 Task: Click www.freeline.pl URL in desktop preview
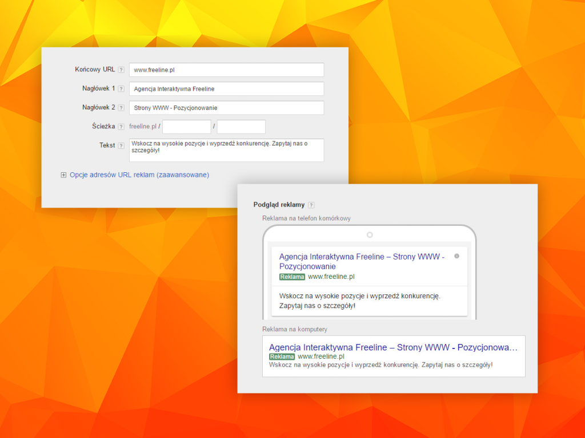coord(321,356)
